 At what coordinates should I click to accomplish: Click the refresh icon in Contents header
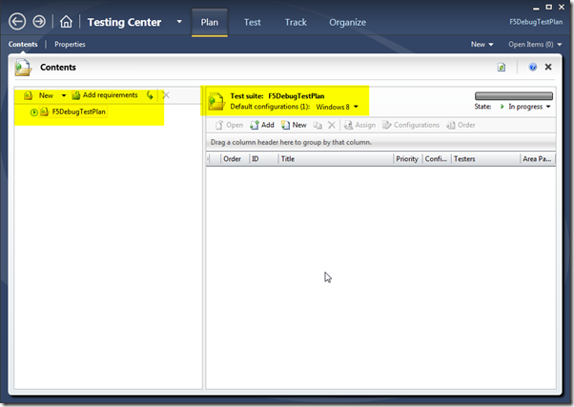502,68
